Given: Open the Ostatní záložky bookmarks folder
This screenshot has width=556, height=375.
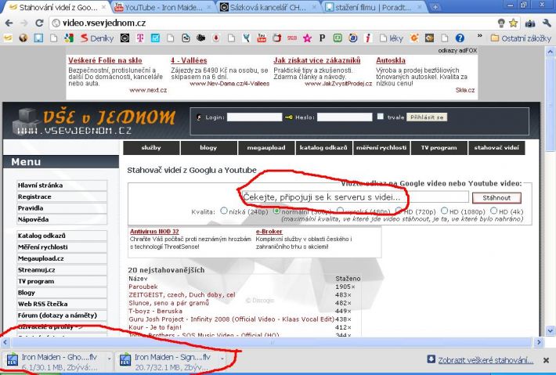Looking at the screenshot, I should (521, 38).
